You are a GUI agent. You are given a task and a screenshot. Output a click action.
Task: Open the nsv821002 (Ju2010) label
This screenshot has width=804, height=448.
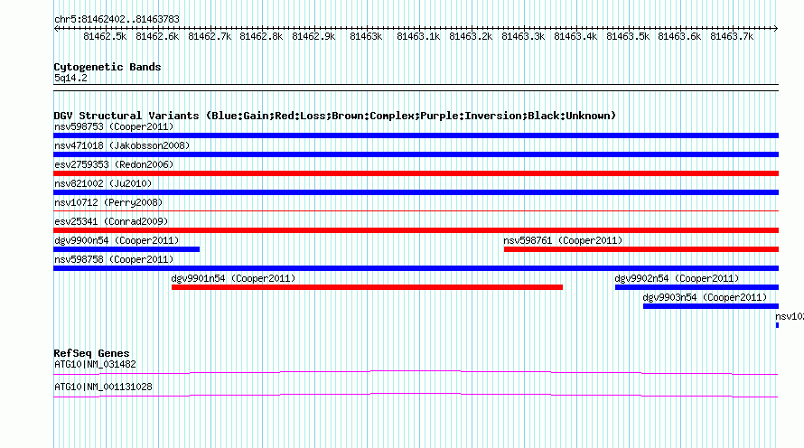103,183
